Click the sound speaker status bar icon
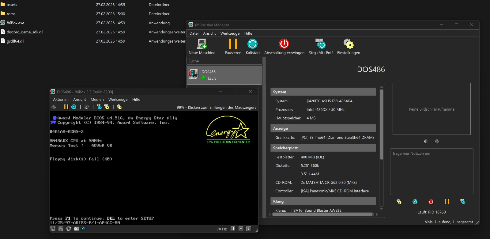This screenshot has width=490, height=239. [84, 229]
